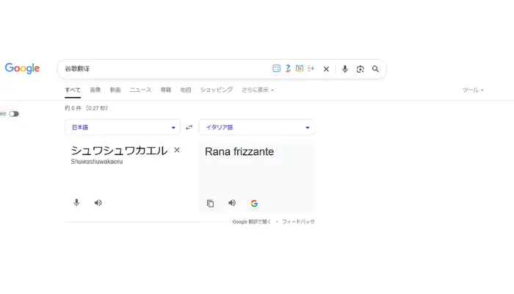Open the 日本語 source language dropdown
This screenshot has height=294, width=514.
[123, 127]
